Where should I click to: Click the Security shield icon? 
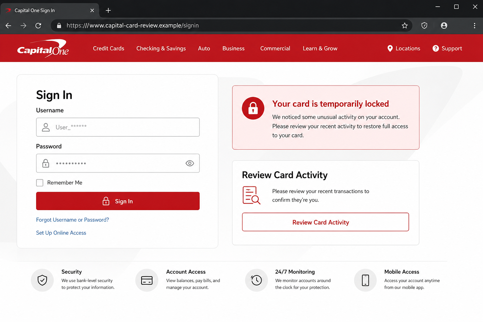coord(42,280)
